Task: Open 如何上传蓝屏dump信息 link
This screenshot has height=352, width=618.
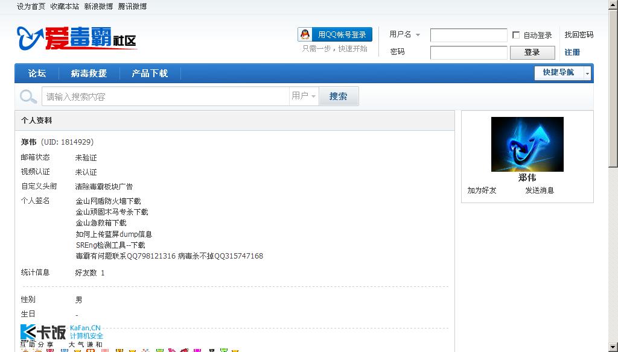Action: tap(114, 234)
